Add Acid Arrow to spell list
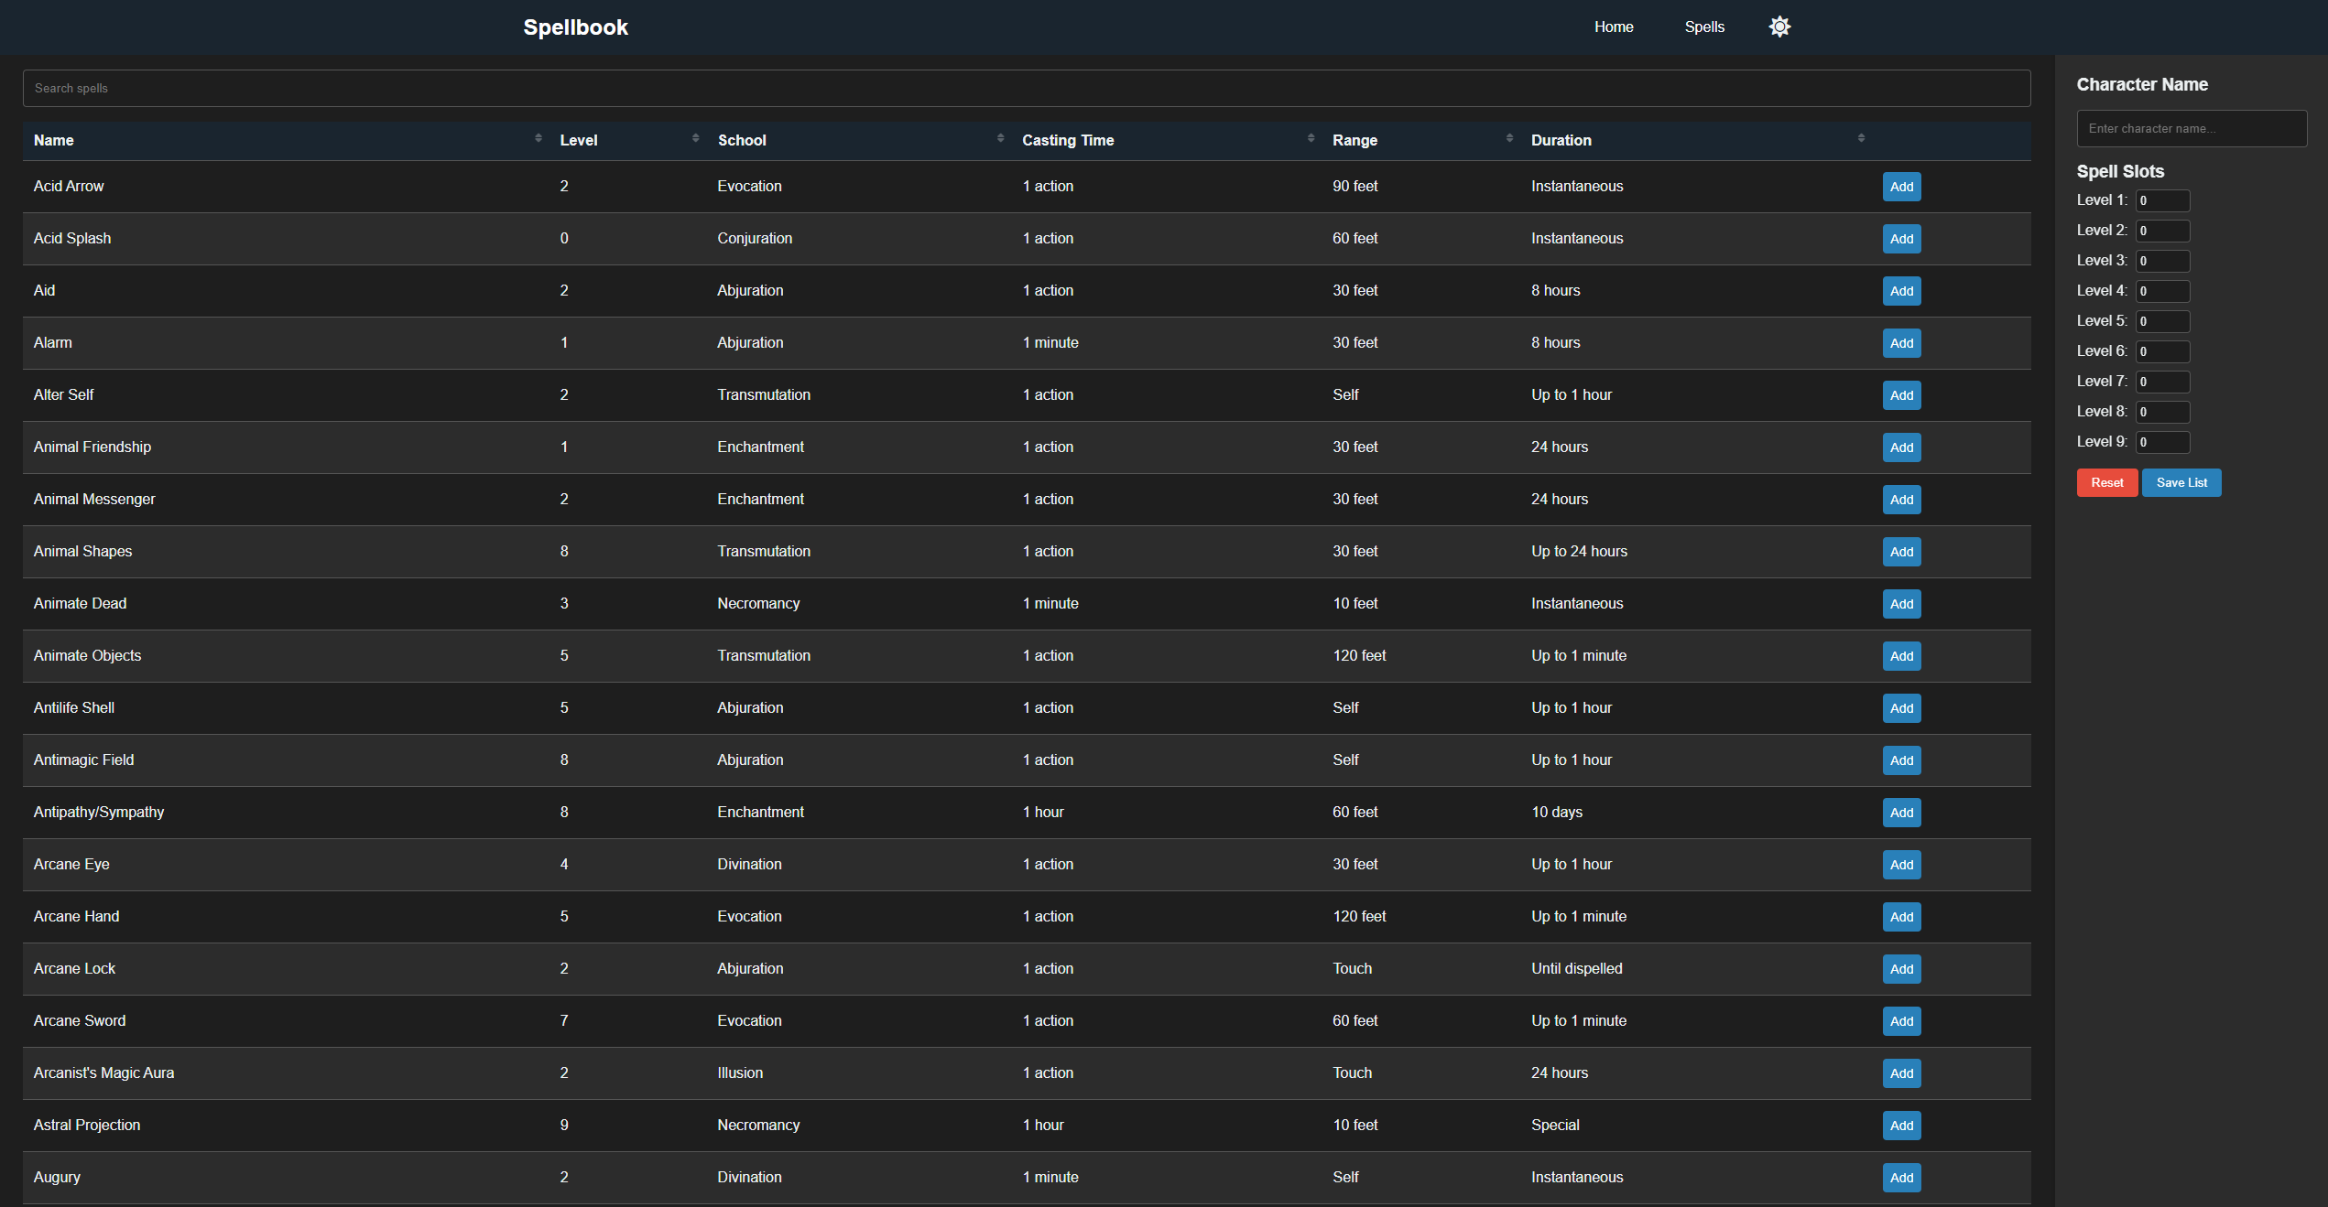Screen dimensions: 2328x1207 coord(1901,187)
